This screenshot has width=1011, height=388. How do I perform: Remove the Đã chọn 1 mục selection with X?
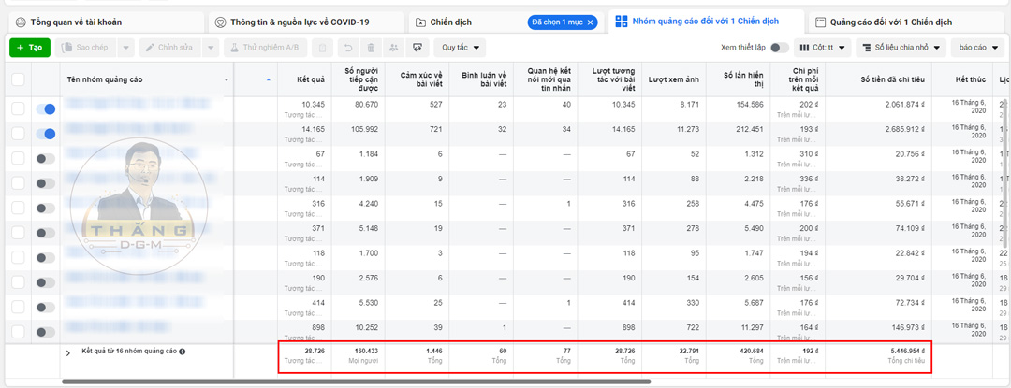pyautogui.click(x=590, y=22)
